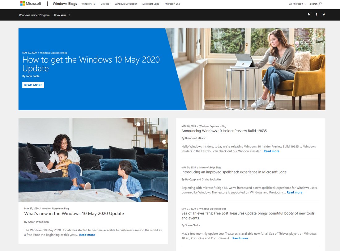Viewport: 340px width, 251px height.
Task: Click Read more for spellcheck article
Action: click(x=295, y=193)
